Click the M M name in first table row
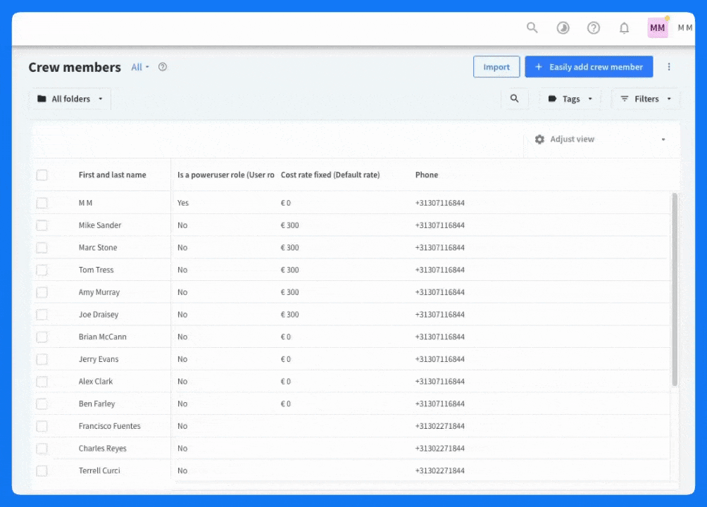707x507 pixels. [x=85, y=203]
